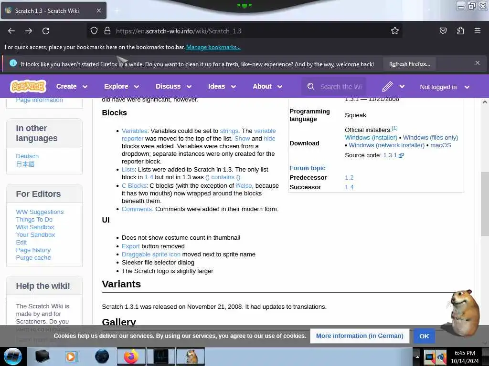Image resolution: width=489 pixels, height=366 pixels.
Task: Open external source code link 1.3.1
Action: point(393,155)
